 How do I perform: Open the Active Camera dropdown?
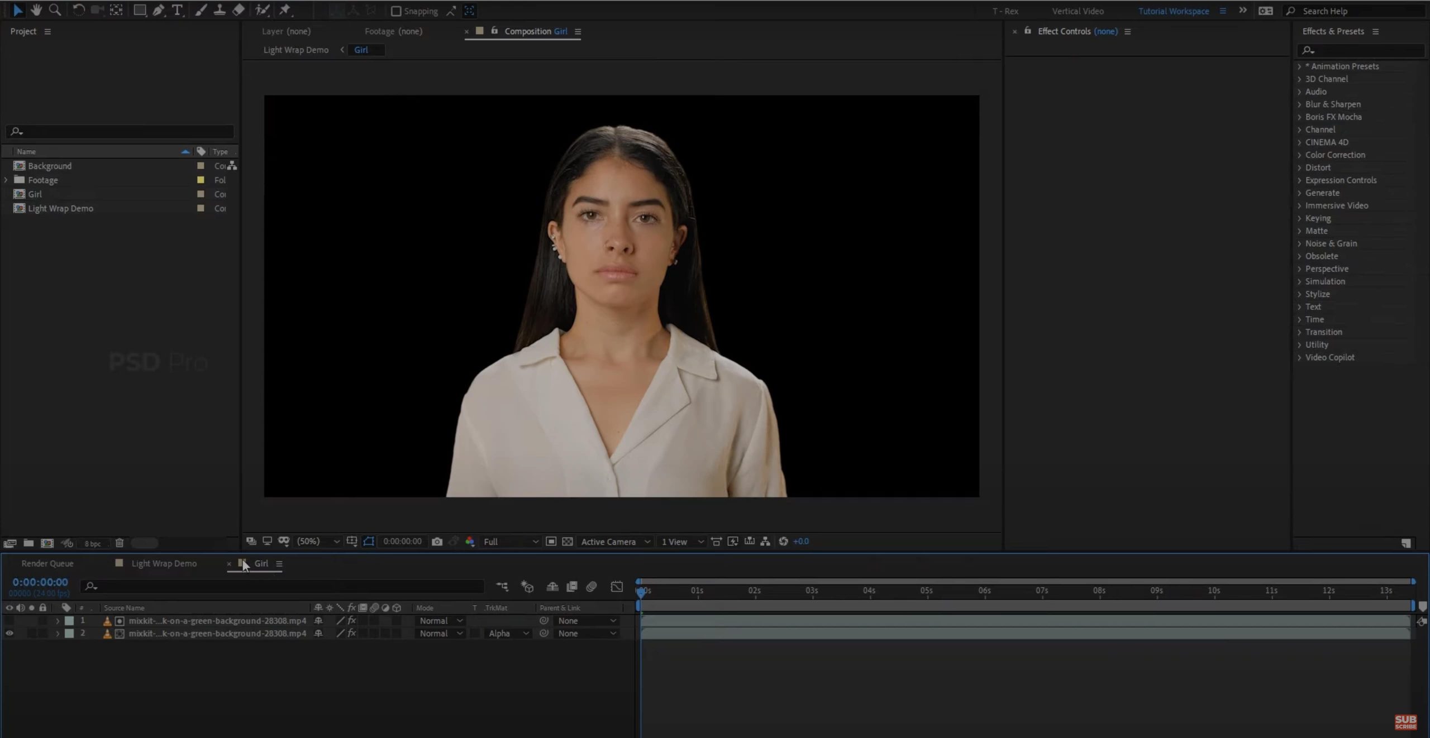614,541
